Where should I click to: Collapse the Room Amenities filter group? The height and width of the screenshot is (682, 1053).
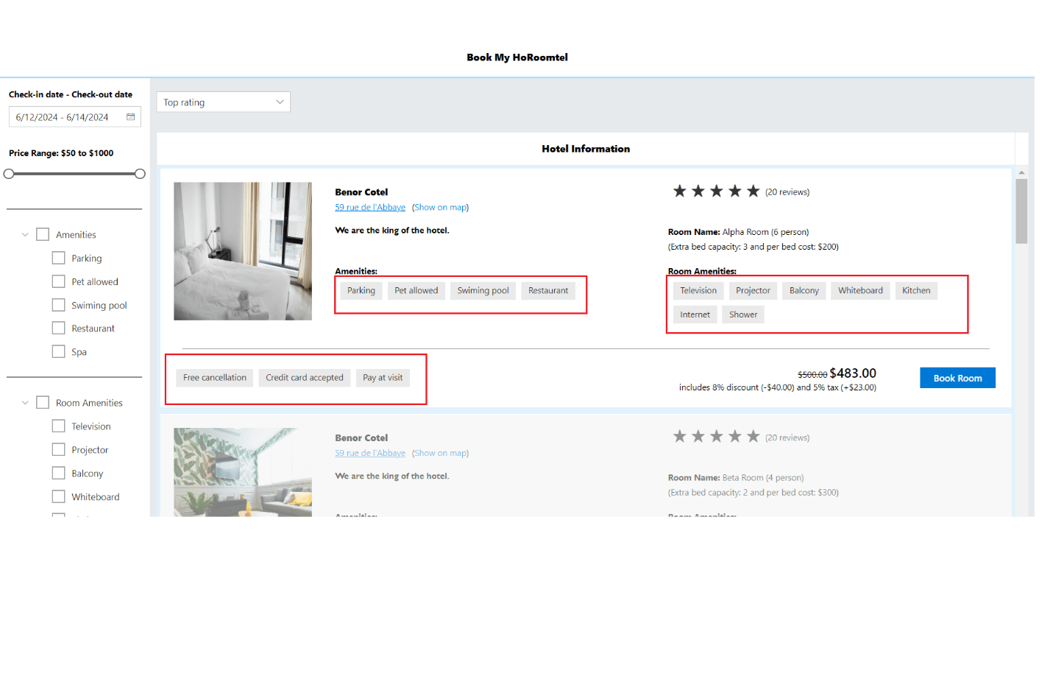[25, 403]
